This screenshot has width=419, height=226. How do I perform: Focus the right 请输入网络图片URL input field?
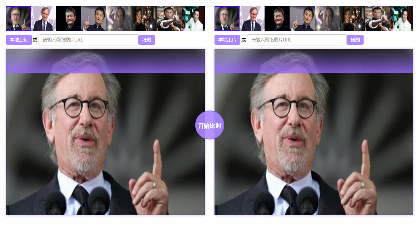pyautogui.click(x=297, y=40)
